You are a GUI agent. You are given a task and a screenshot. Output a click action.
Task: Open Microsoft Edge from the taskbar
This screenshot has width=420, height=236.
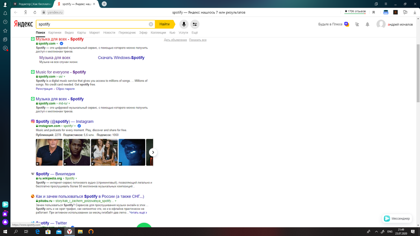[37, 231]
